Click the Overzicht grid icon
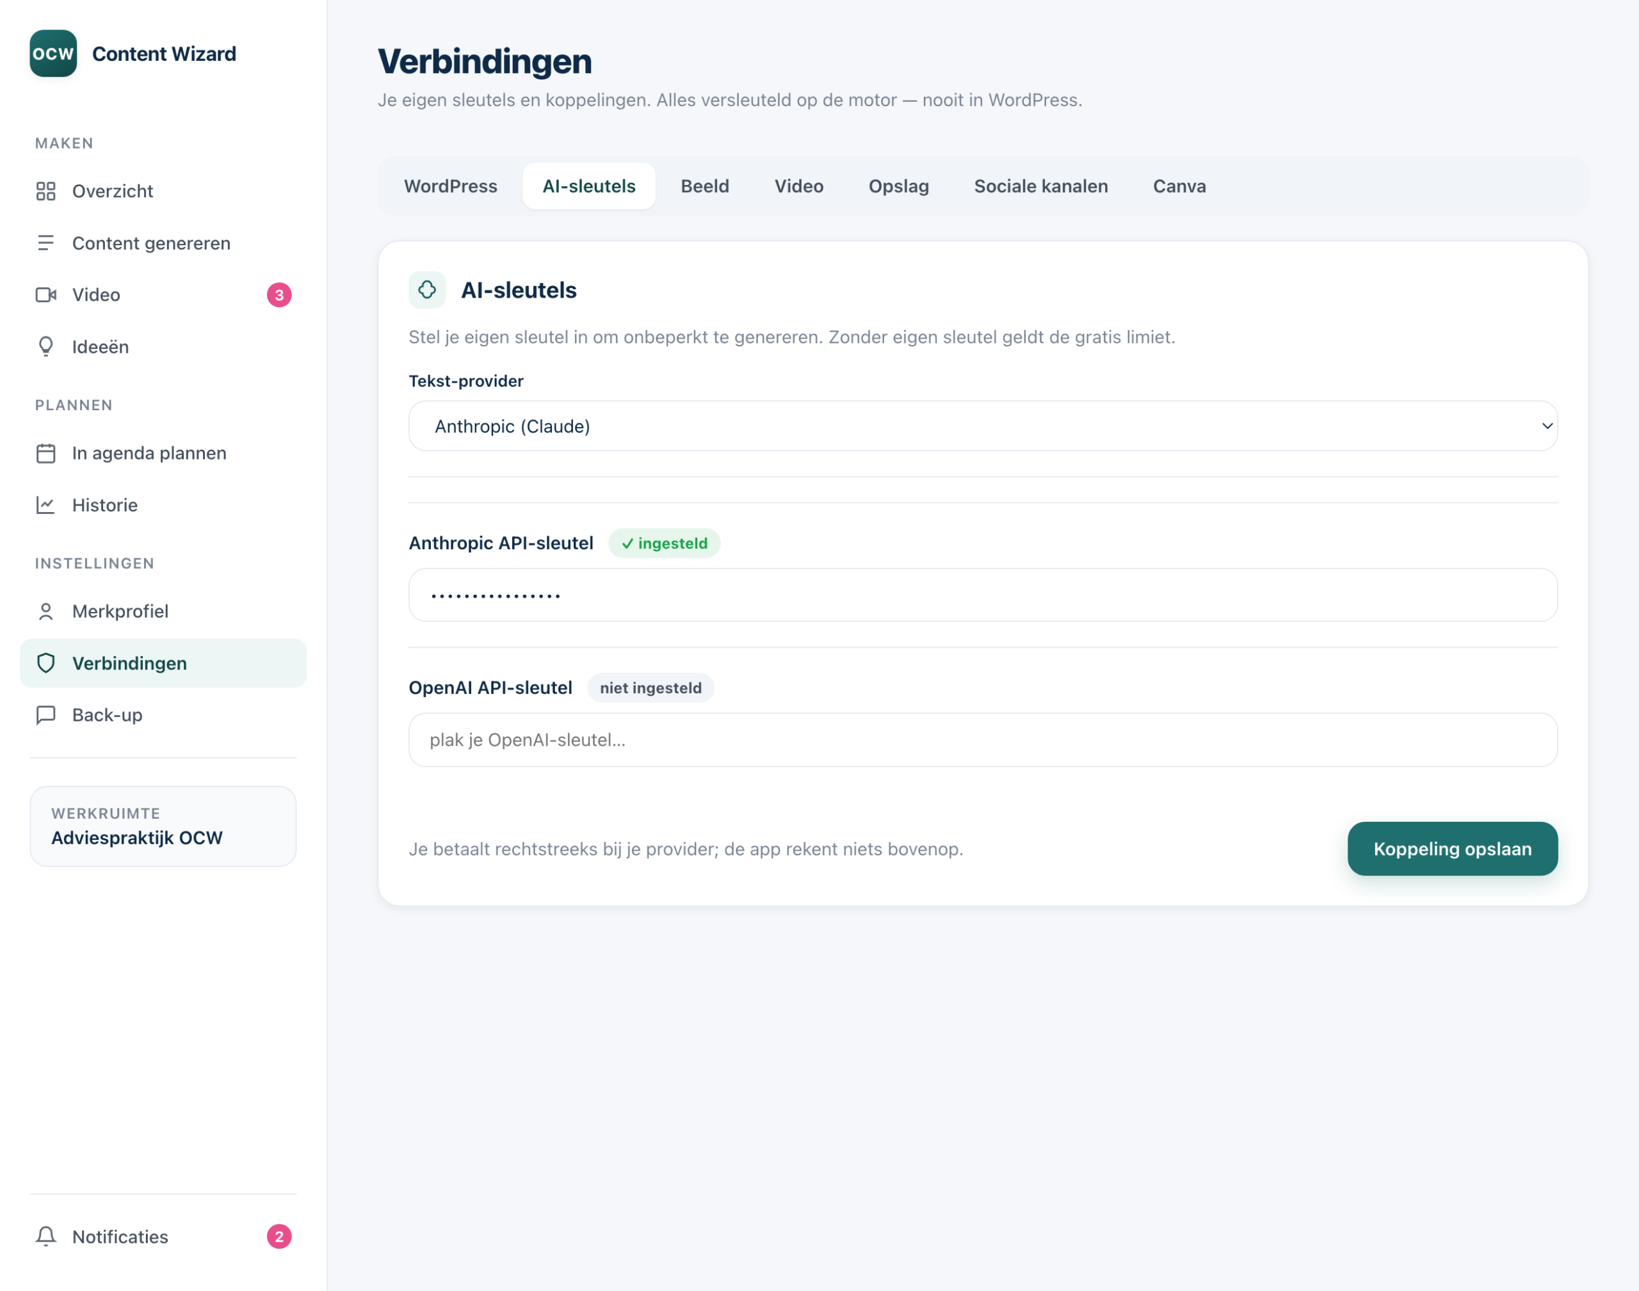 (46, 191)
